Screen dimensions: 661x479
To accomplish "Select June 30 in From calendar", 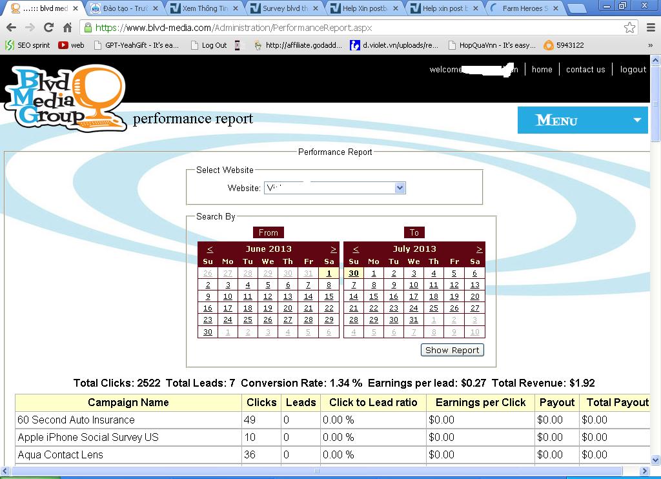I will (x=208, y=332).
